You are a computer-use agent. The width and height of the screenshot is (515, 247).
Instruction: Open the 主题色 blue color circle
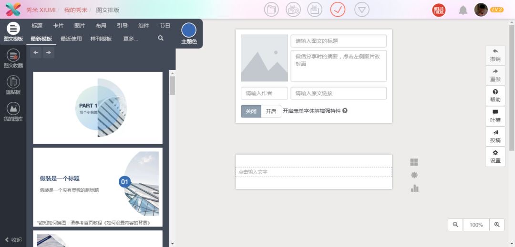189,30
